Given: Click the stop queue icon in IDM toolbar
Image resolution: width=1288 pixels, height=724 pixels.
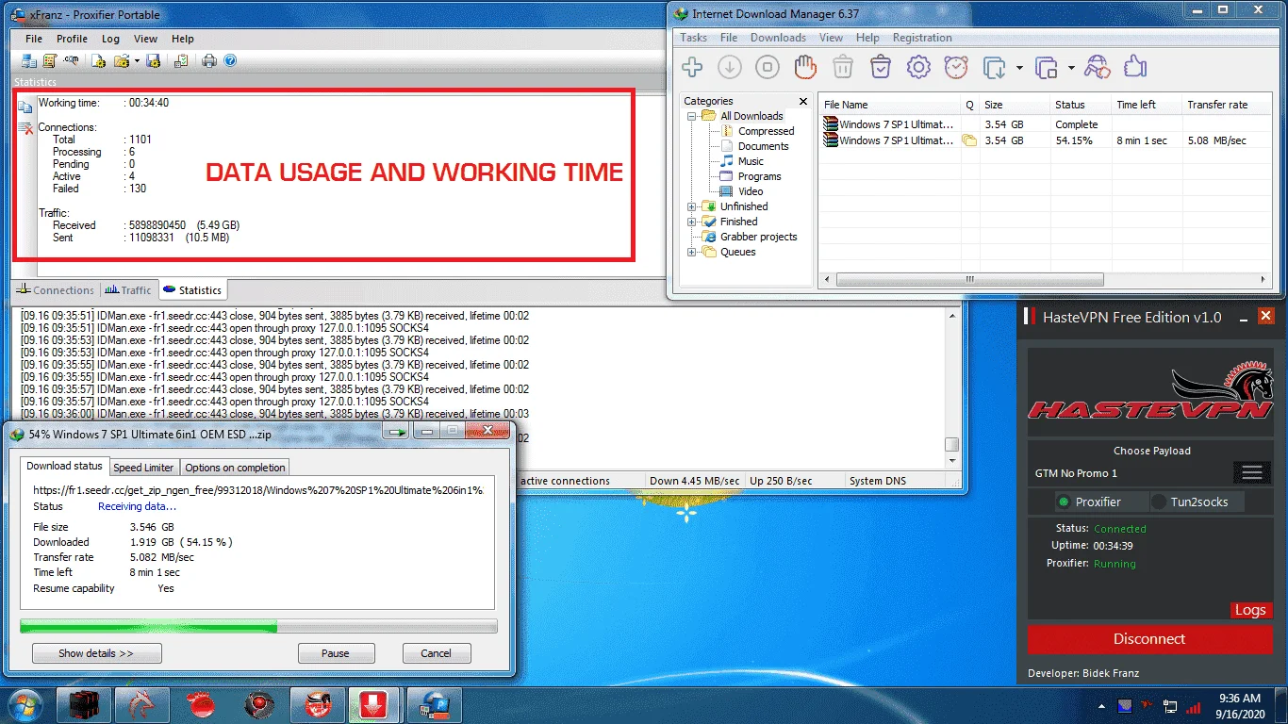Looking at the screenshot, I should pos(1047,67).
